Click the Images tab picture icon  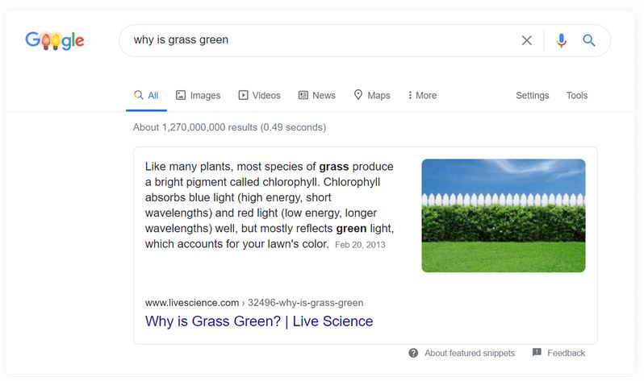click(181, 95)
